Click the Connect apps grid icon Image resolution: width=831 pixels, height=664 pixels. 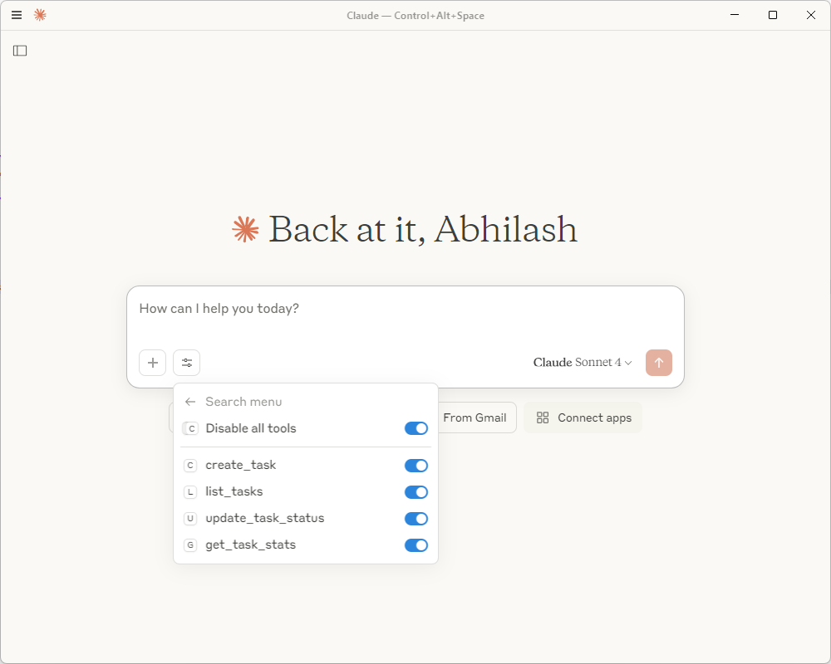[543, 417]
